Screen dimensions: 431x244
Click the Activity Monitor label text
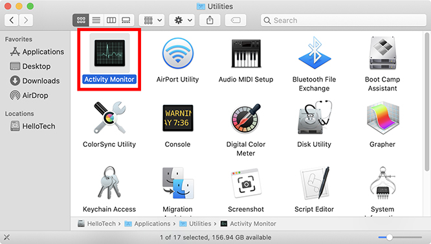click(x=109, y=80)
